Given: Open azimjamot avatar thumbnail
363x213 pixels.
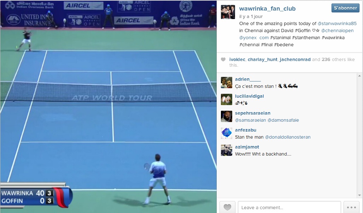Looking at the screenshot, I should [227, 150].
